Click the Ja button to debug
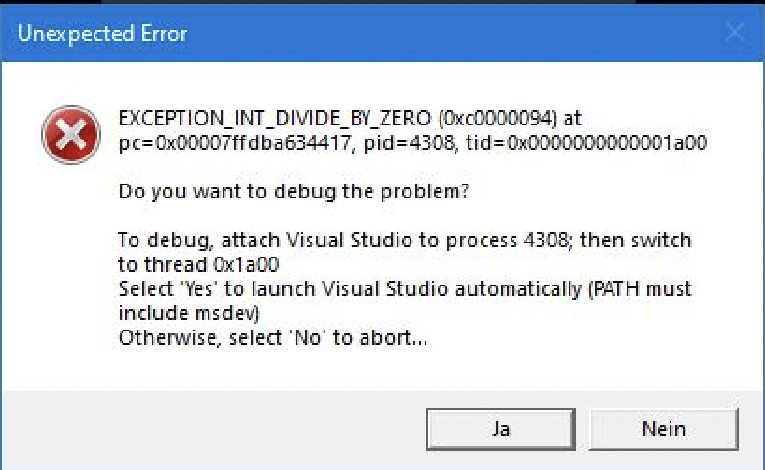The image size is (765, 470). click(x=500, y=430)
